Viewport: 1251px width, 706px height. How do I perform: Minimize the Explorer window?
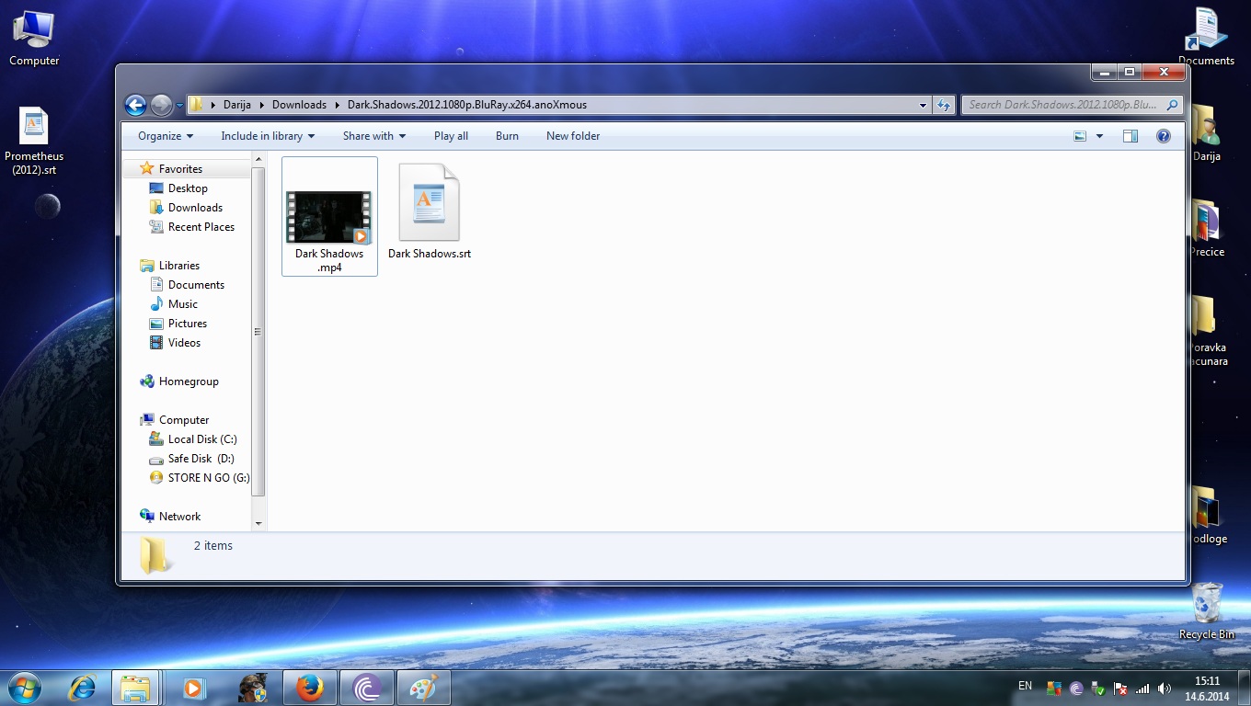point(1104,72)
